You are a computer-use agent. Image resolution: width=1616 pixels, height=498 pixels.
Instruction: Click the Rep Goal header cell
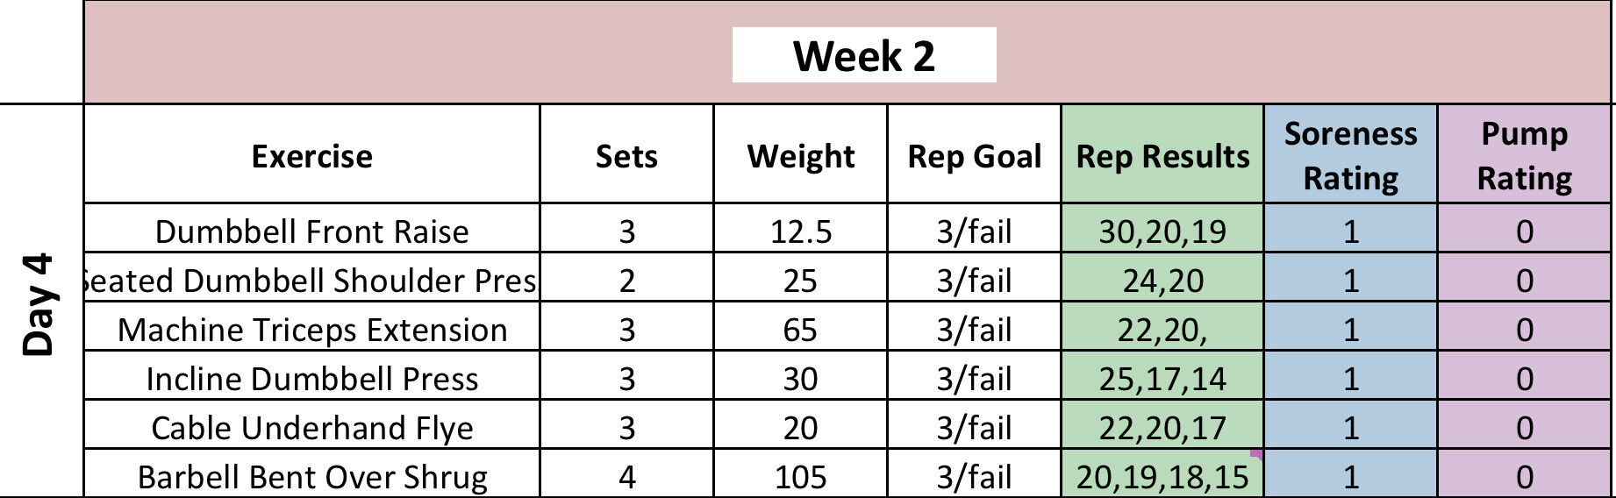pyautogui.click(x=974, y=156)
